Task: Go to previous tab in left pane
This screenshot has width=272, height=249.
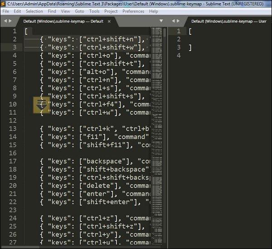Action: click(x=5, y=21)
